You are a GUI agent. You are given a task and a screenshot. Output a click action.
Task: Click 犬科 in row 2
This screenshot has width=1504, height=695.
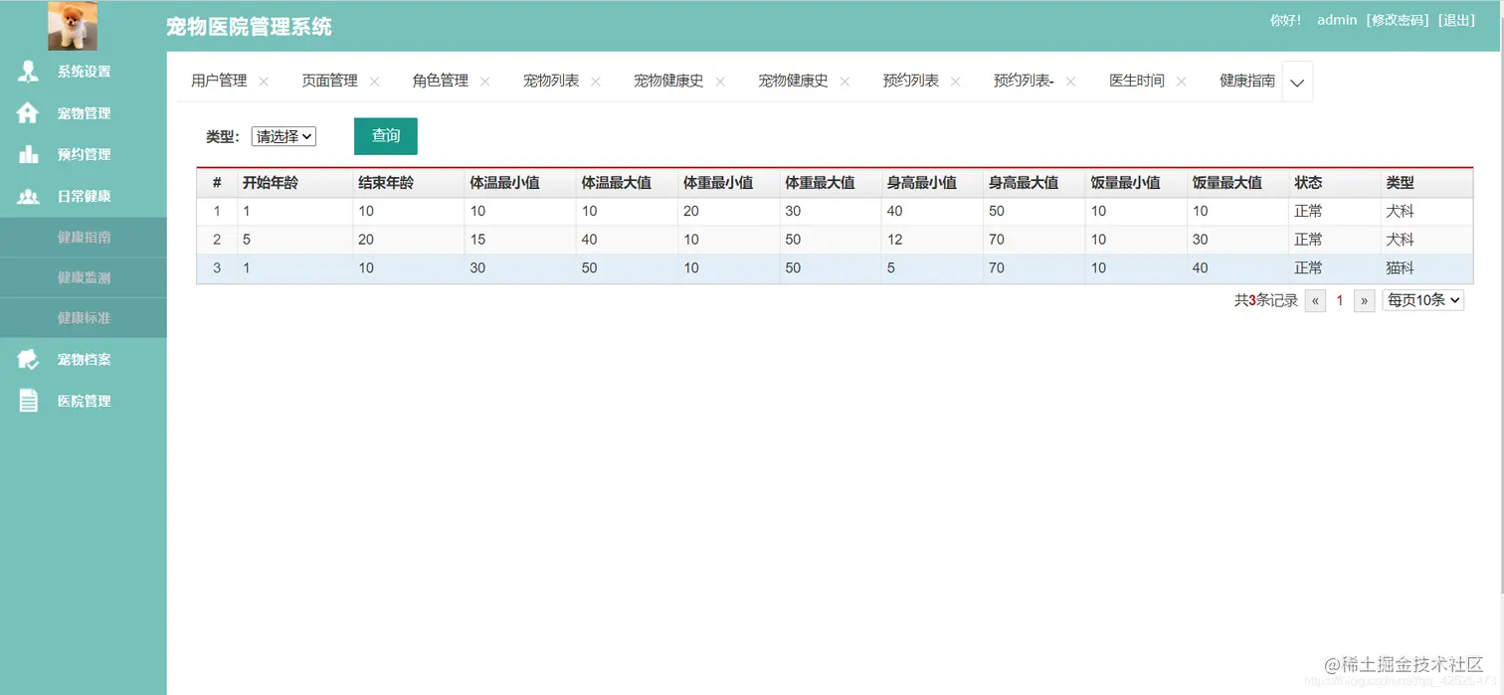pyautogui.click(x=1400, y=240)
